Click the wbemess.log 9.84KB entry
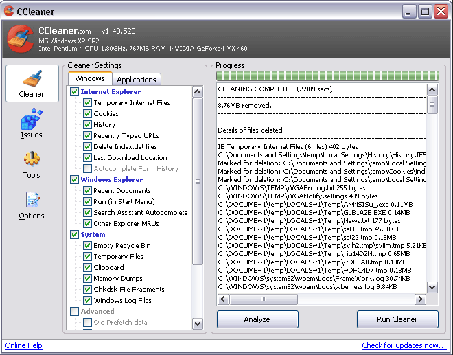The height and width of the screenshot is (355, 453). click(307, 287)
